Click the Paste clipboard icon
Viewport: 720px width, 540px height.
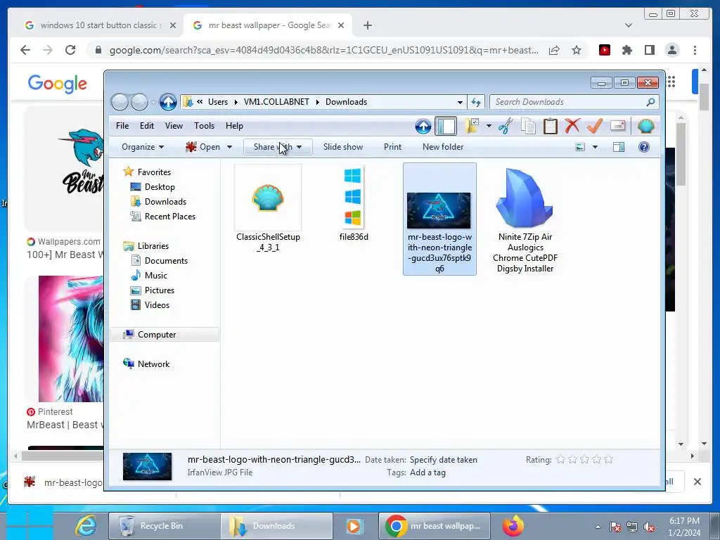click(x=550, y=126)
